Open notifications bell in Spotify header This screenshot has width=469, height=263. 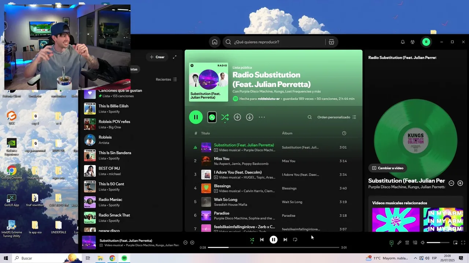click(403, 42)
